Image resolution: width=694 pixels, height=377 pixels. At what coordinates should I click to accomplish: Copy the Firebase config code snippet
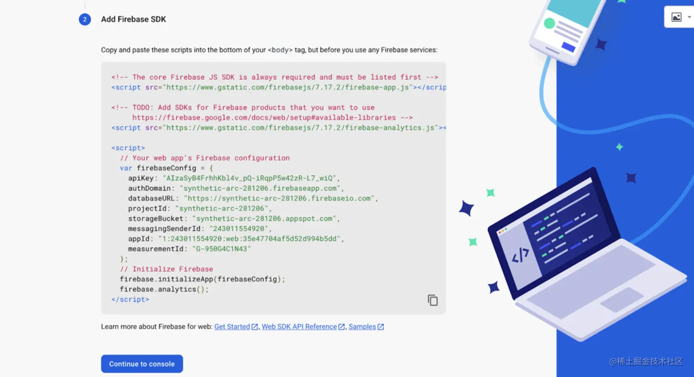432,300
